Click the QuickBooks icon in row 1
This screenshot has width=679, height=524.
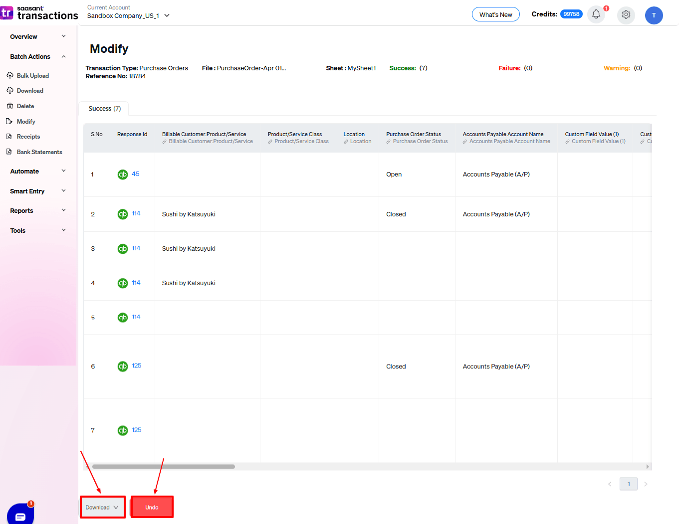tap(123, 175)
